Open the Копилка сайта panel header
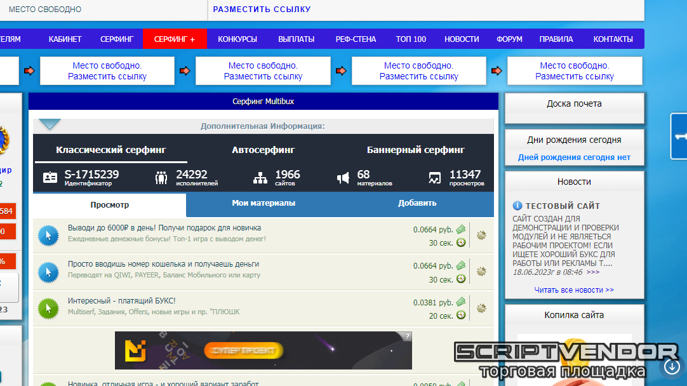 click(574, 315)
